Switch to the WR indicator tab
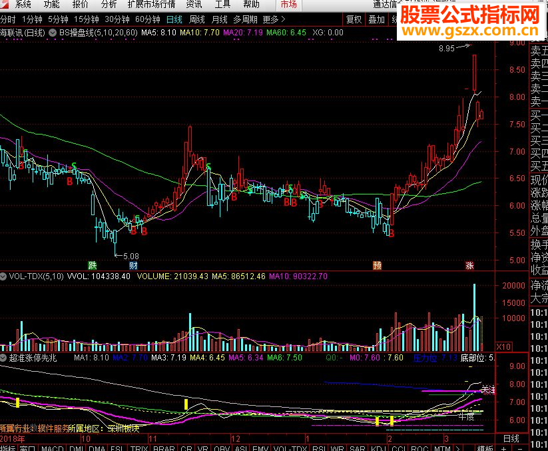This screenshot has height=451, width=548. coord(337,448)
